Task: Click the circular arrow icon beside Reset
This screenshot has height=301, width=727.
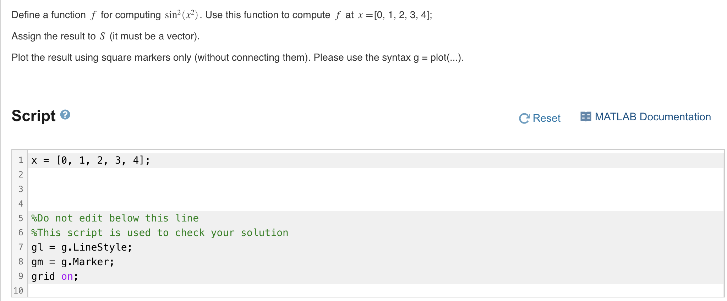Action: click(x=525, y=117)
